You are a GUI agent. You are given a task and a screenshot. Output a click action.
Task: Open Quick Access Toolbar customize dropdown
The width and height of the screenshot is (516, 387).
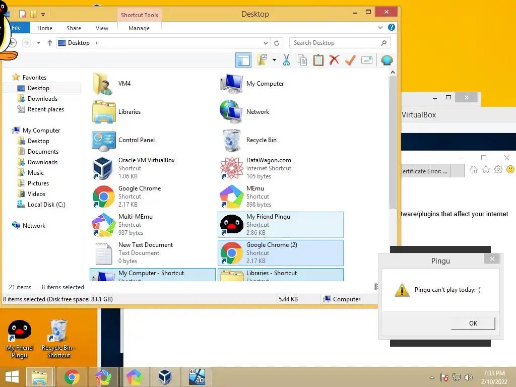tap(43, 15)
